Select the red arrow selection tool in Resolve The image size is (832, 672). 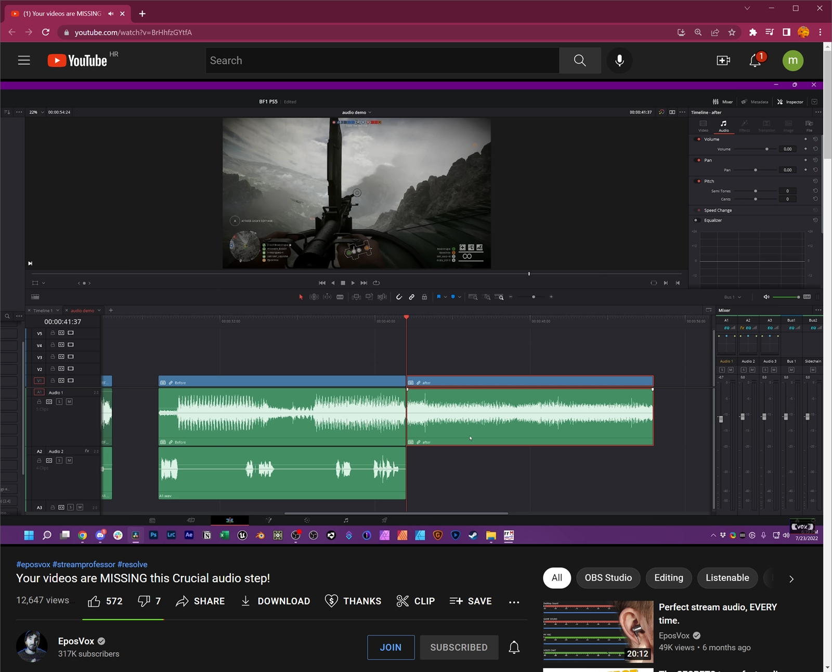301,297
